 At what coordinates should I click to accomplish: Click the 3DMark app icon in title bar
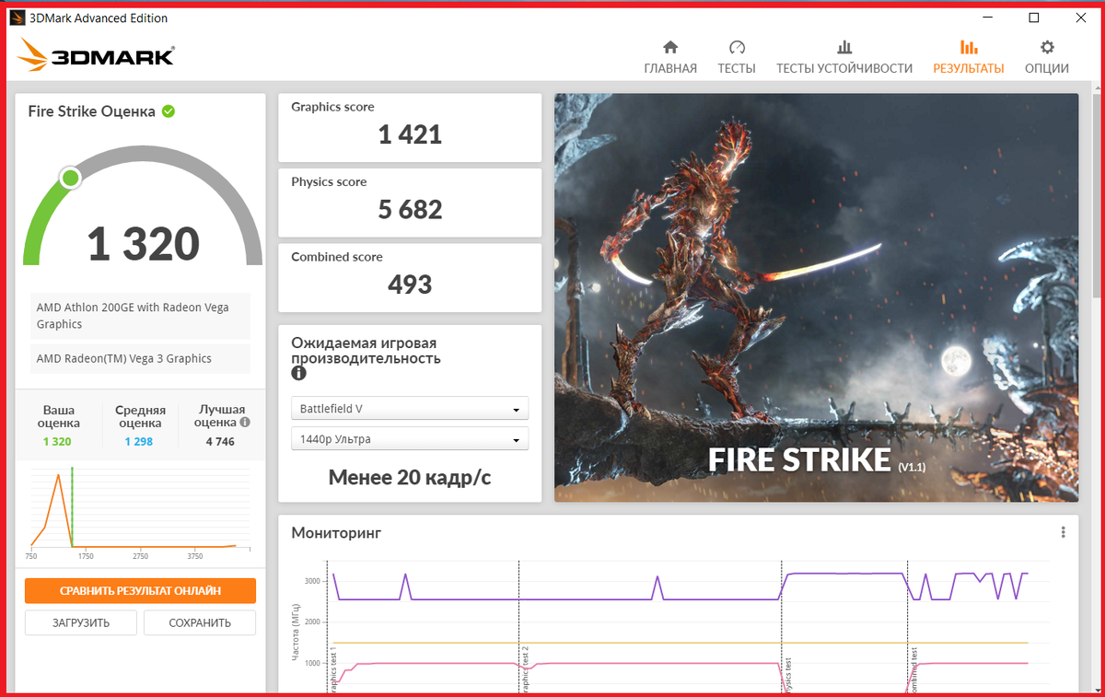pyautogui.click(x=17, y=17)
